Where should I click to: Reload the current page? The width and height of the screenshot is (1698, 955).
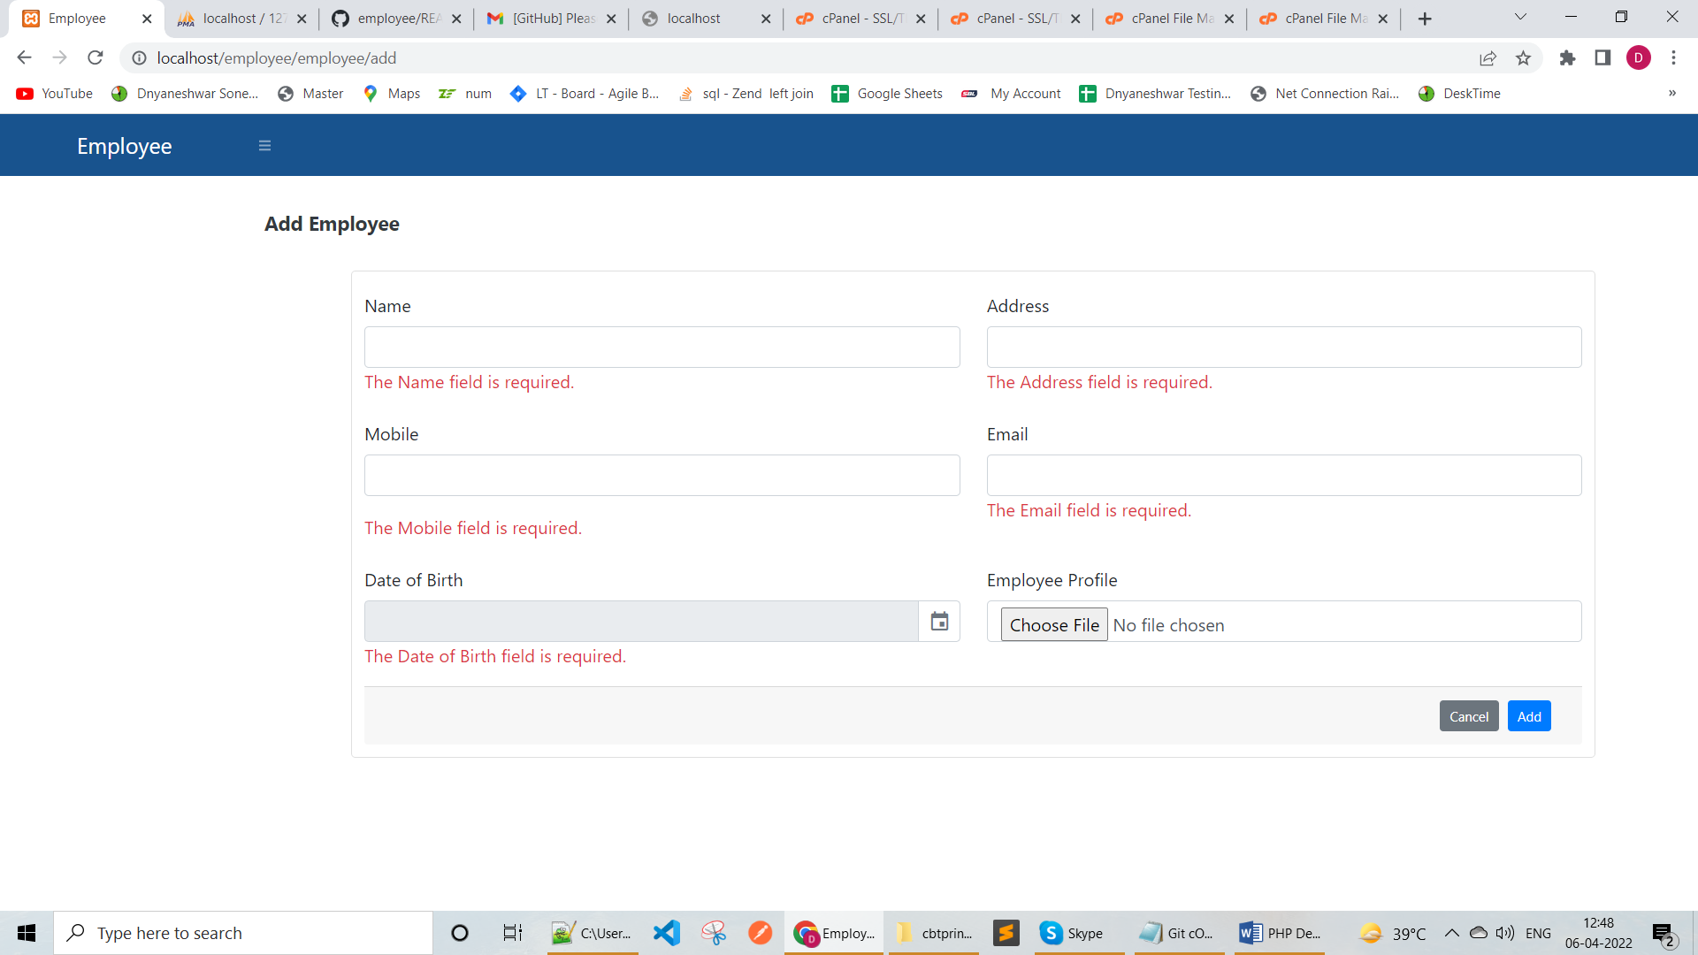coord(96,58)
